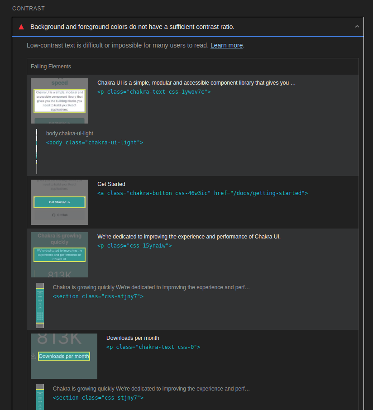Collapse the contrast warning panel
The image size is (373, 410).
coord(357,26)
